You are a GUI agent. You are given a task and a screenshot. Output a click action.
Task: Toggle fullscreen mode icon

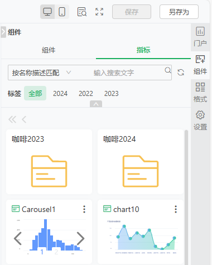pyautogui.click(x=99, y=12)
